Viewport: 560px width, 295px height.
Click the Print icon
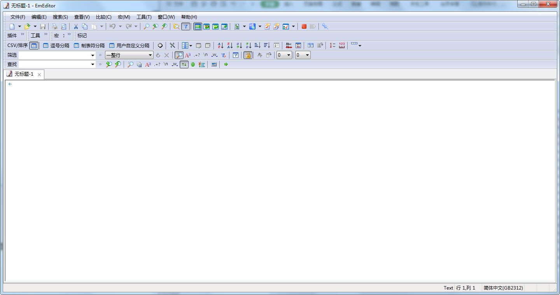[54, 26]
